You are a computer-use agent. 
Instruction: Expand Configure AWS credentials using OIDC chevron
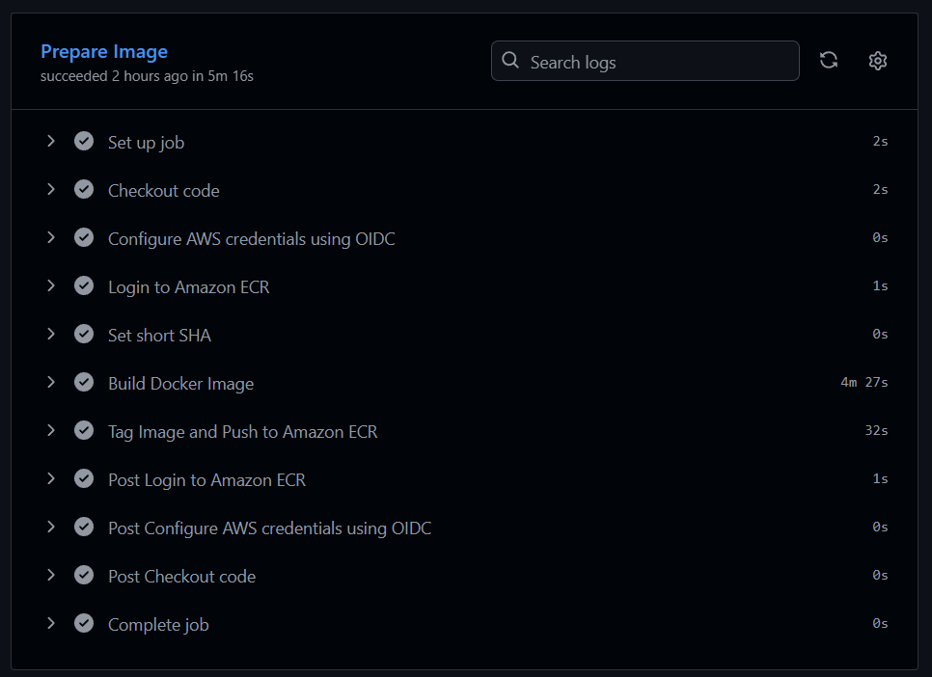click(51, 238)
